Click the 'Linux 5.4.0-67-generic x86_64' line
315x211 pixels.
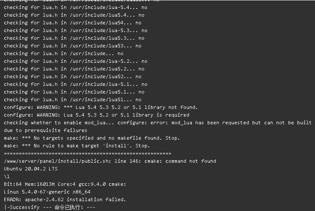(47, 192)
